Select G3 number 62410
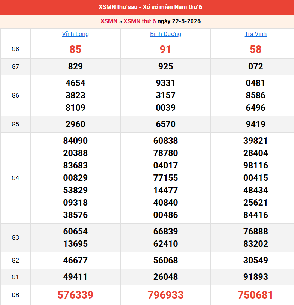The width and height of the screenshot is (294, 305). point(165,244)
